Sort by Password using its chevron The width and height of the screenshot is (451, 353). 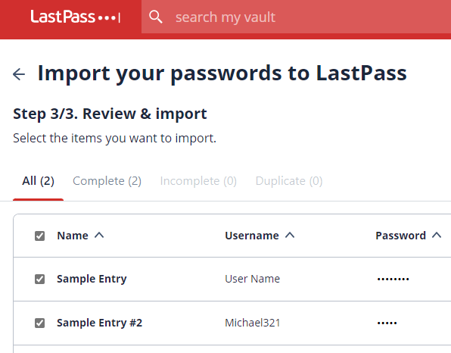click(437, 236)
